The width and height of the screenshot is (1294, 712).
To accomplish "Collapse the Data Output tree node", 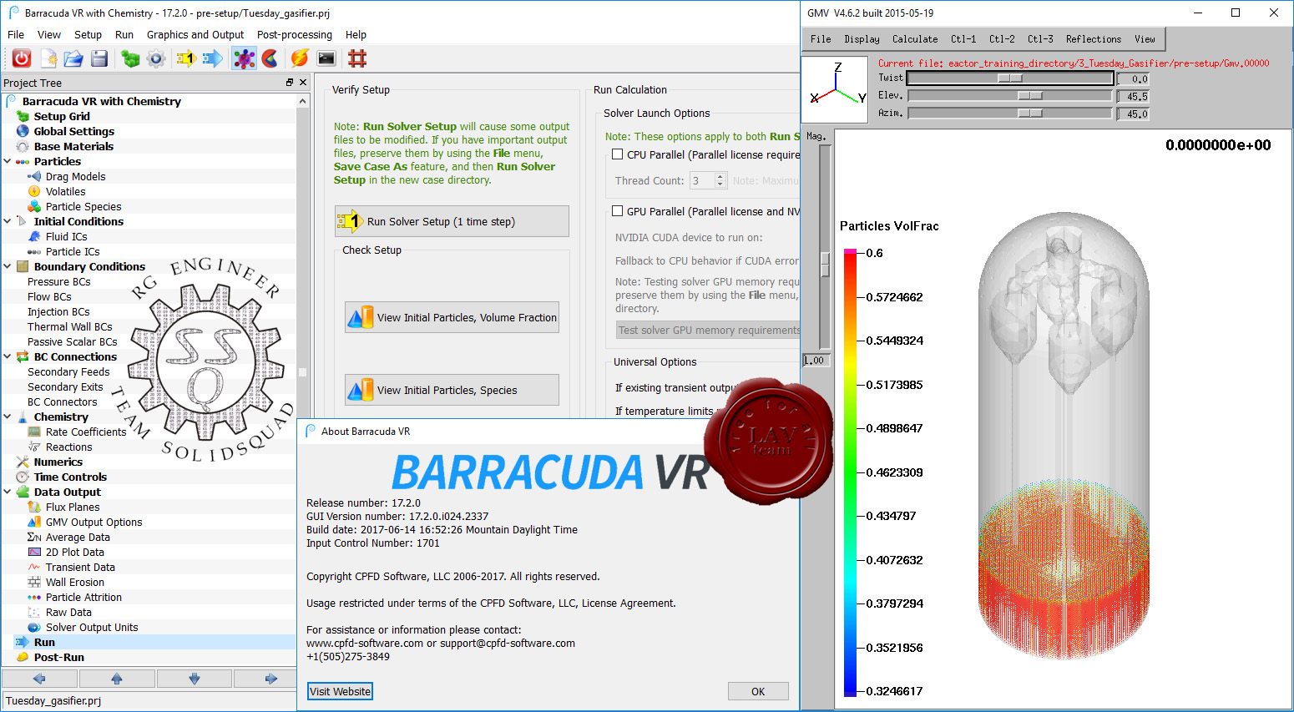I will click(8, 492).
